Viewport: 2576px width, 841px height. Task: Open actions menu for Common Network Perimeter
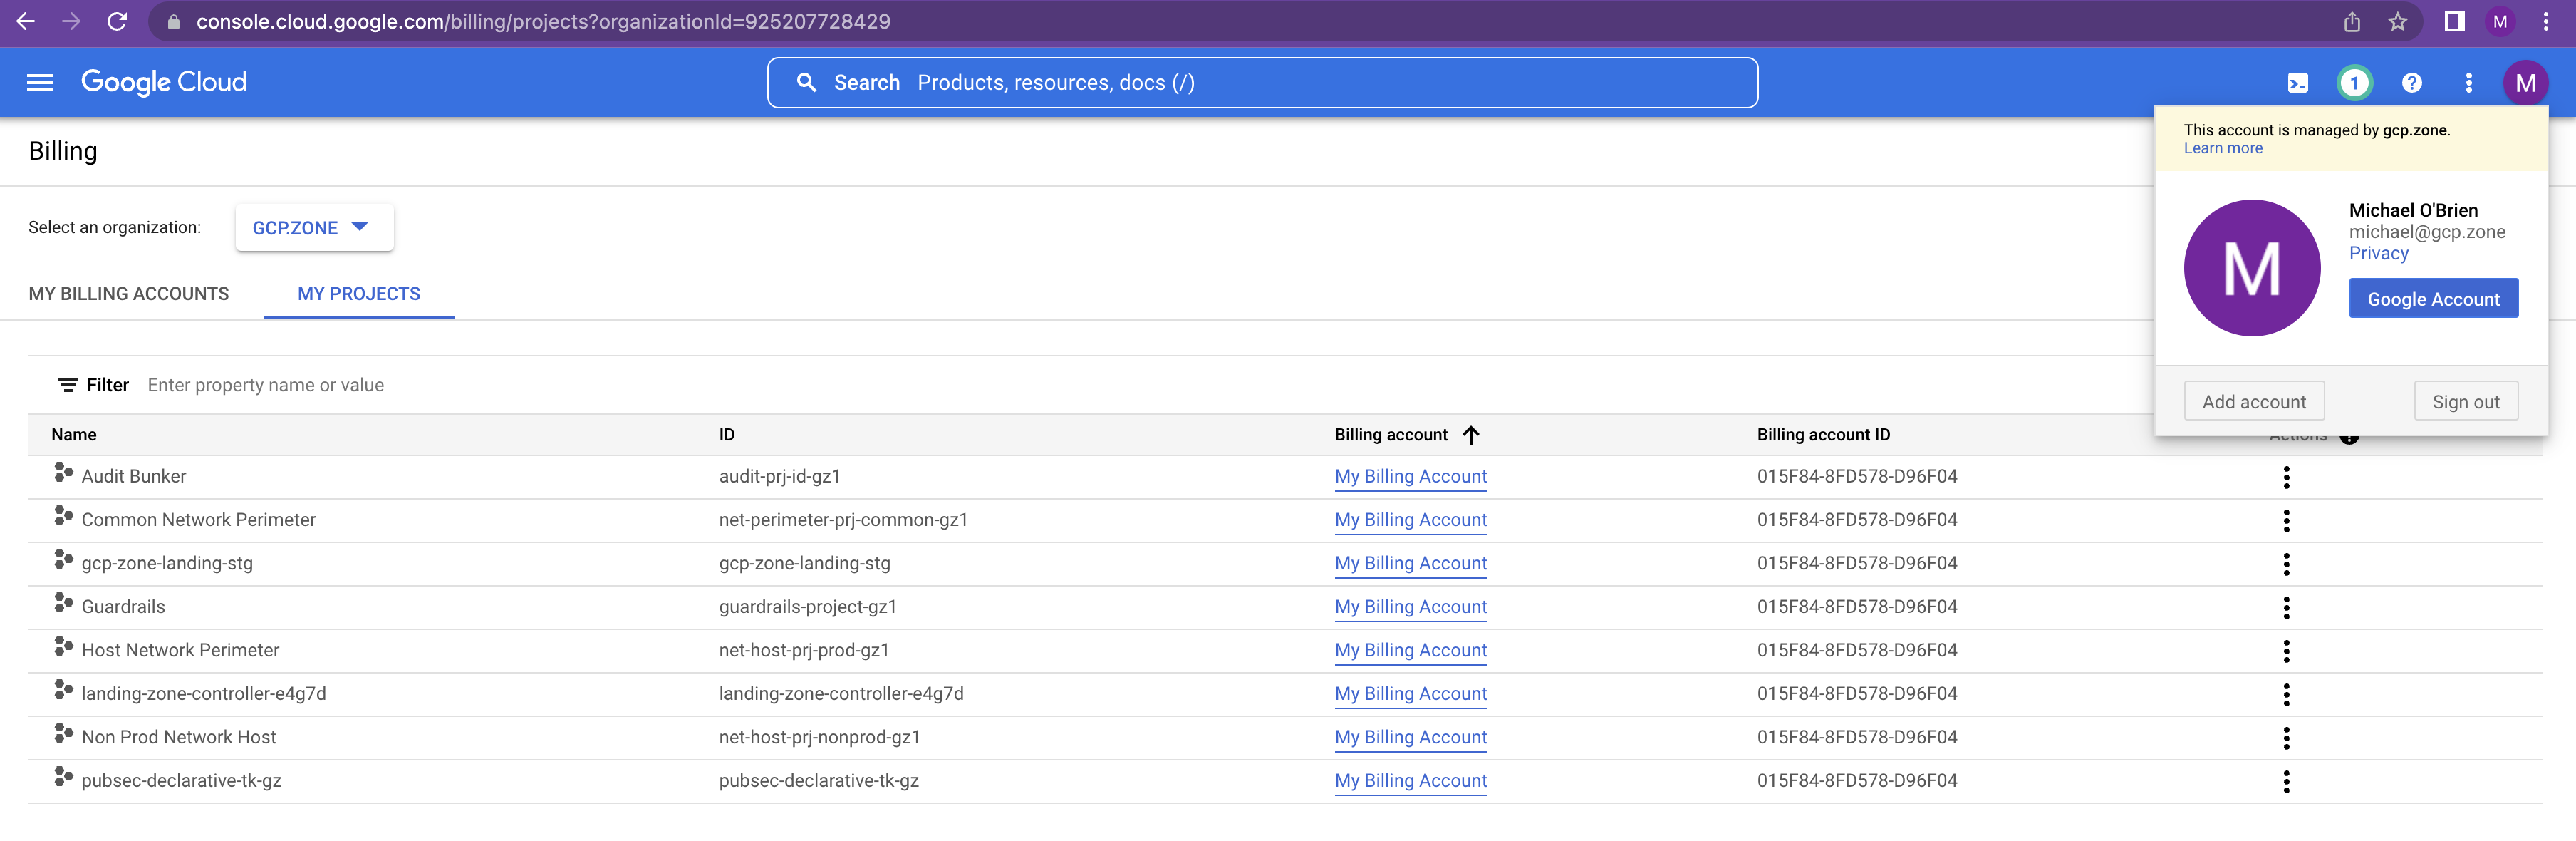click(2286, 520)
